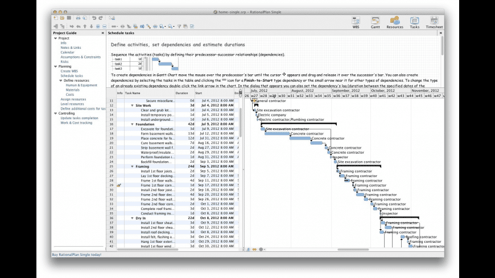Open the Risks guide link
The height and width of the screenshot is (278, 495).
pos(64,62)
